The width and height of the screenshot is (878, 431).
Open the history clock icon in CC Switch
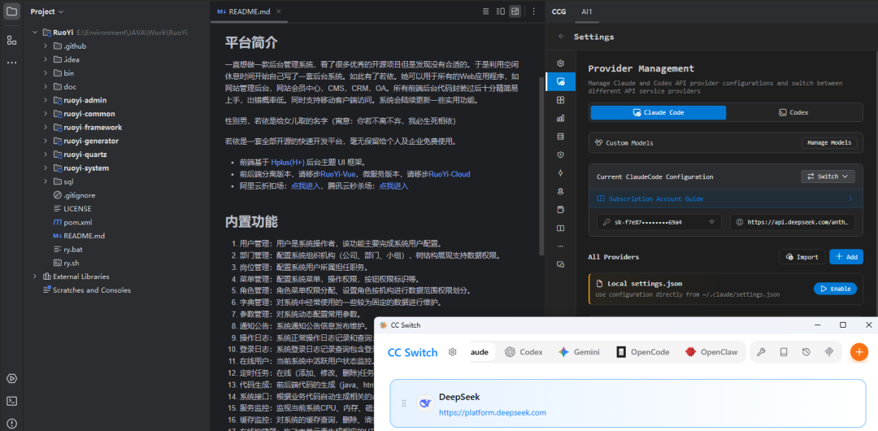pyautogui.click(x=806, y=352)
